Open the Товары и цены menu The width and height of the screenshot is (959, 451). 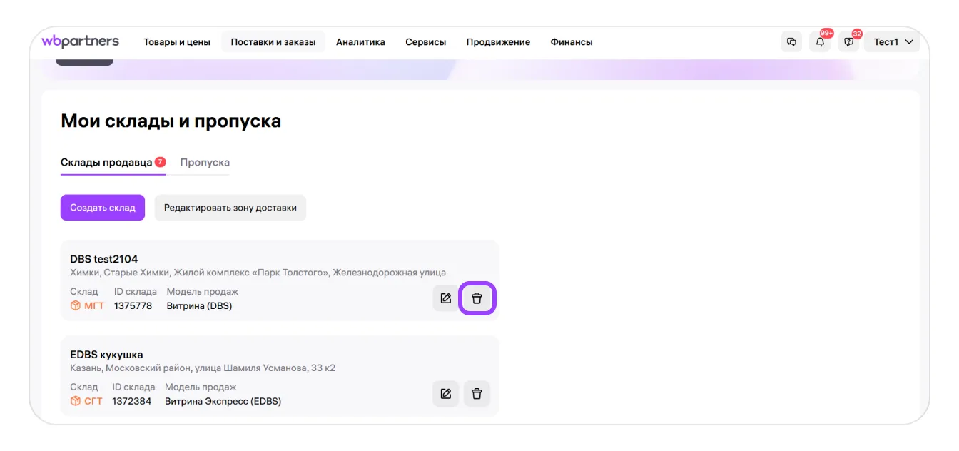(x=177, y=42)
